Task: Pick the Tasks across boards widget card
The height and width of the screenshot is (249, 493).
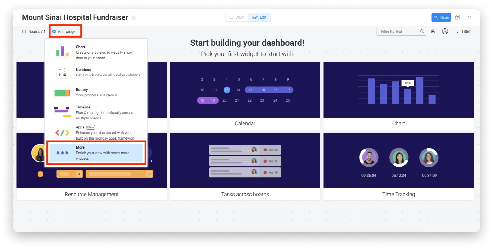Action: 245,167
